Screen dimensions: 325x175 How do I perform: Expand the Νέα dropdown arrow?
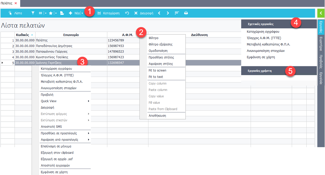pyautogui.click(x=82, y=13)
